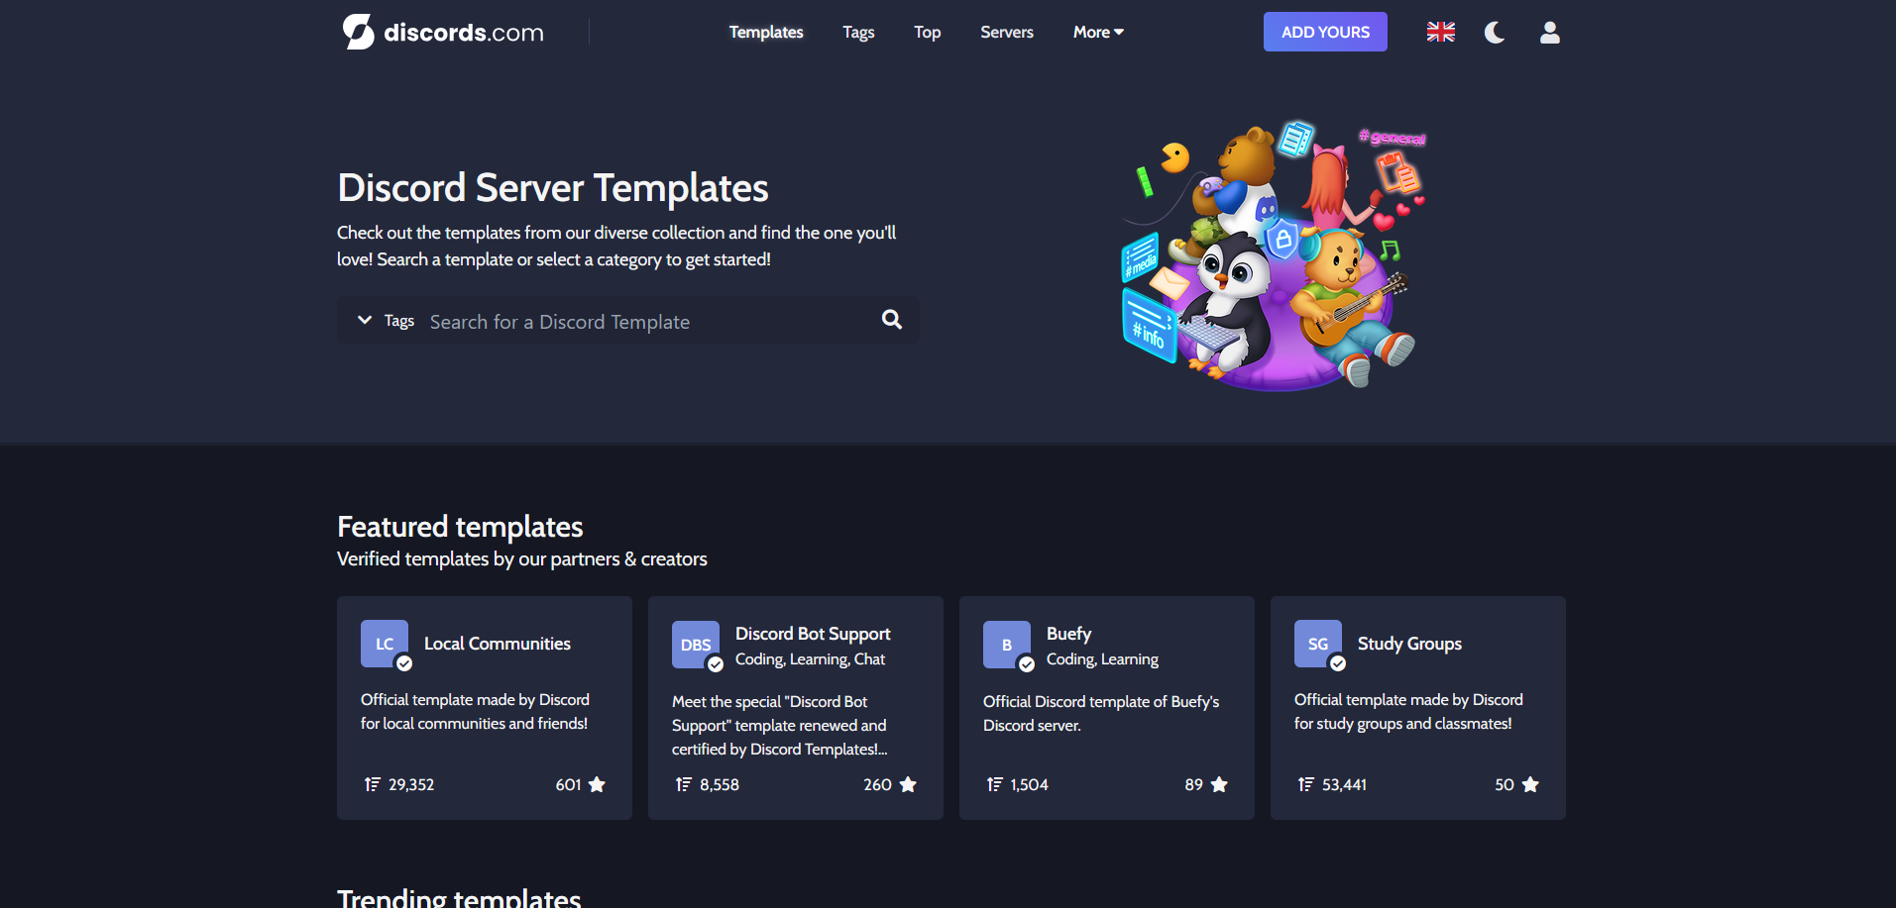Click the B avatar of Buefy
The width and height of the screenshot is (1896, 908).
pos(1007,645)
